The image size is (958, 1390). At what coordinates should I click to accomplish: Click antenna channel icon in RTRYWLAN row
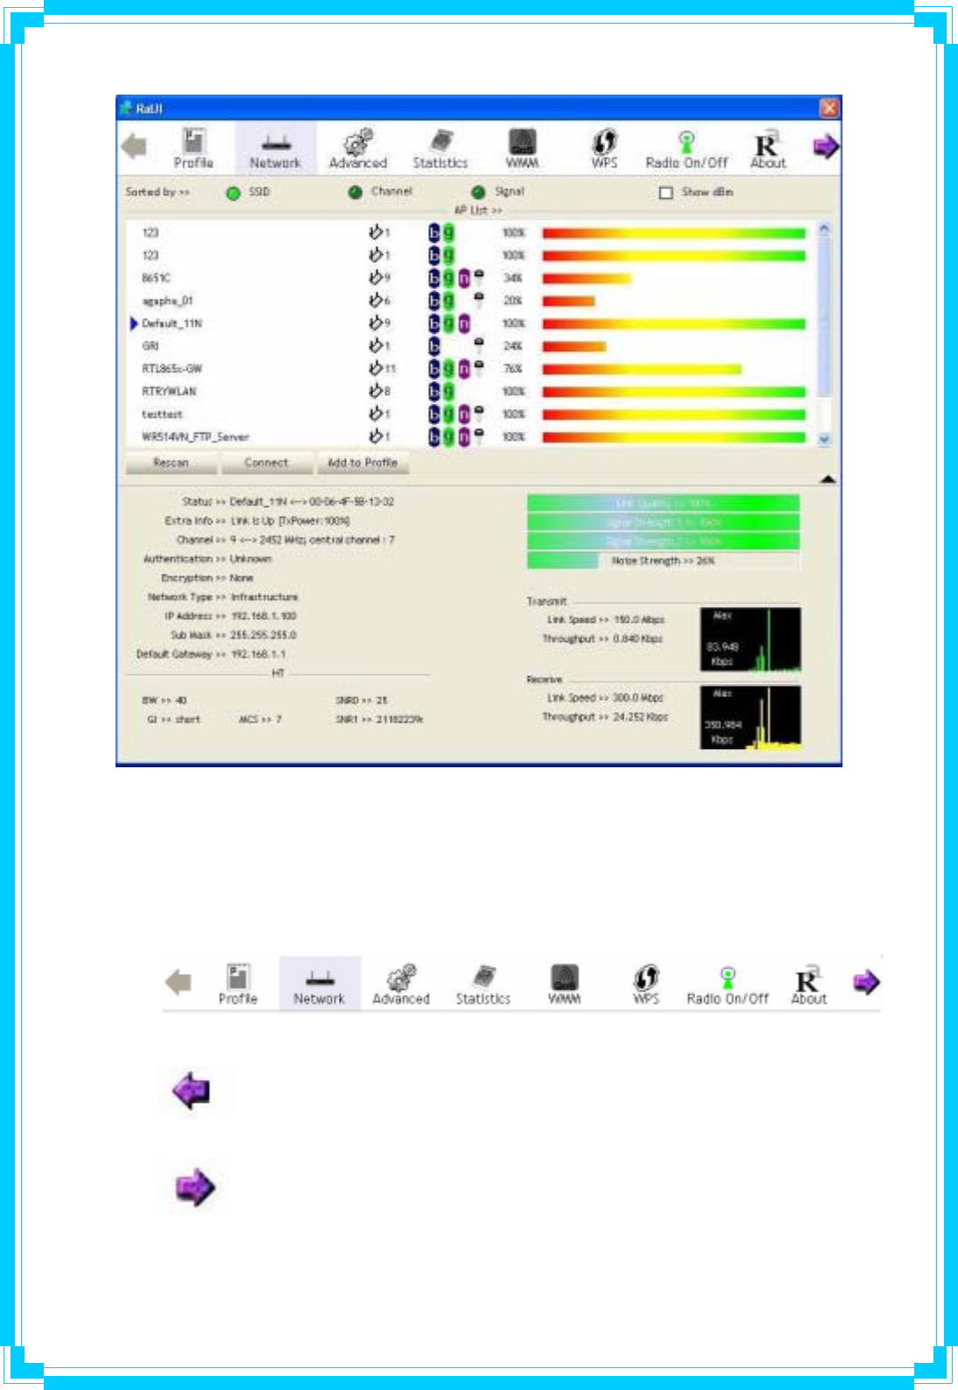pyautogui.click(x=375, y=391)
